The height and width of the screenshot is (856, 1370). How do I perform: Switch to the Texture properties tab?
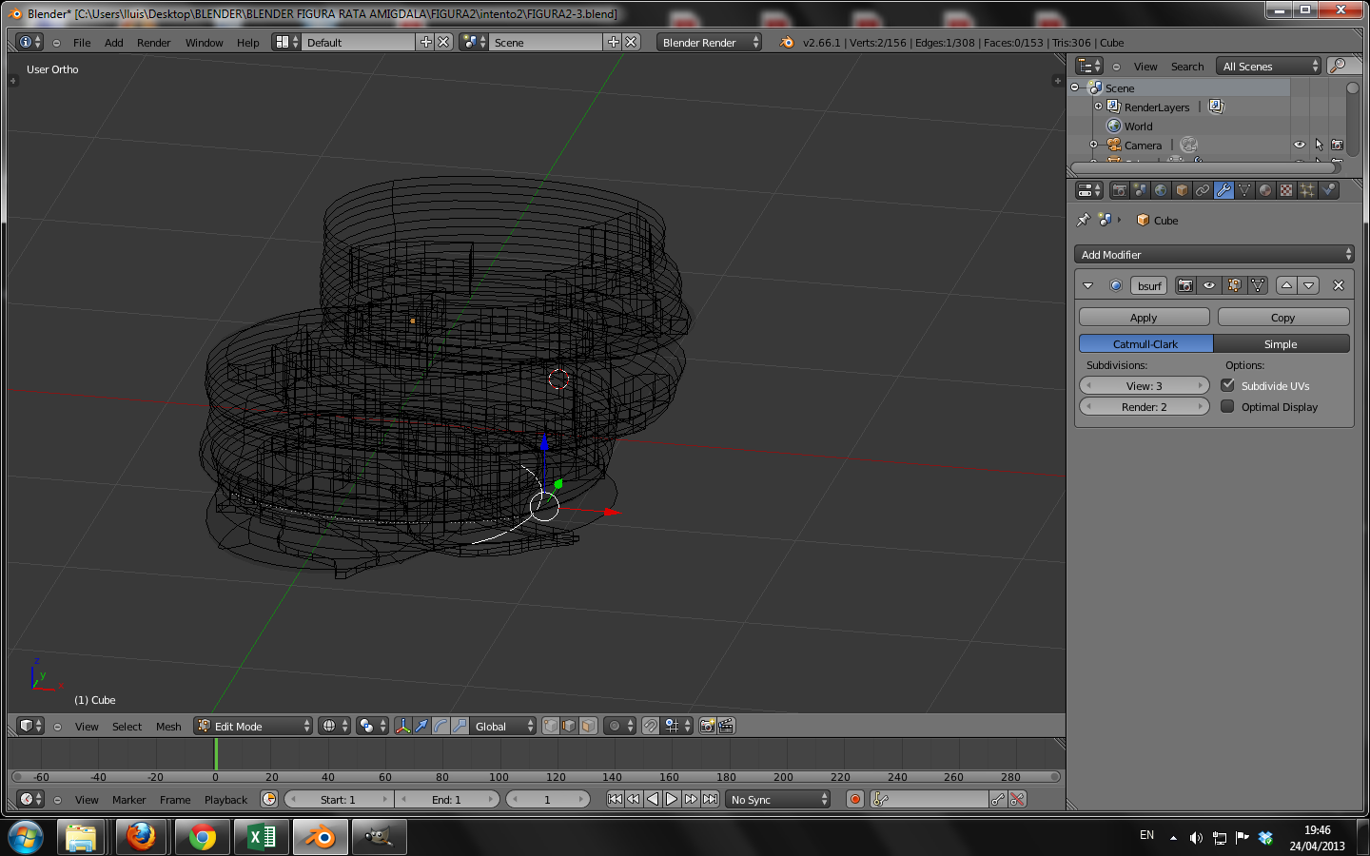tap(1286, 190)
